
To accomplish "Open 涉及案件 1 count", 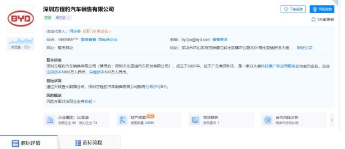I will 211,123.
